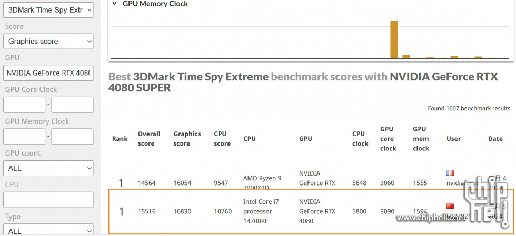Click the GPU core clock value 3060
The height and width of the screenshot is (236, 516).
click(x=388, y=183)
